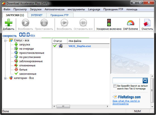Click the законченные green check icon
The height and width of the screenshot is (115, 156).
16,74
